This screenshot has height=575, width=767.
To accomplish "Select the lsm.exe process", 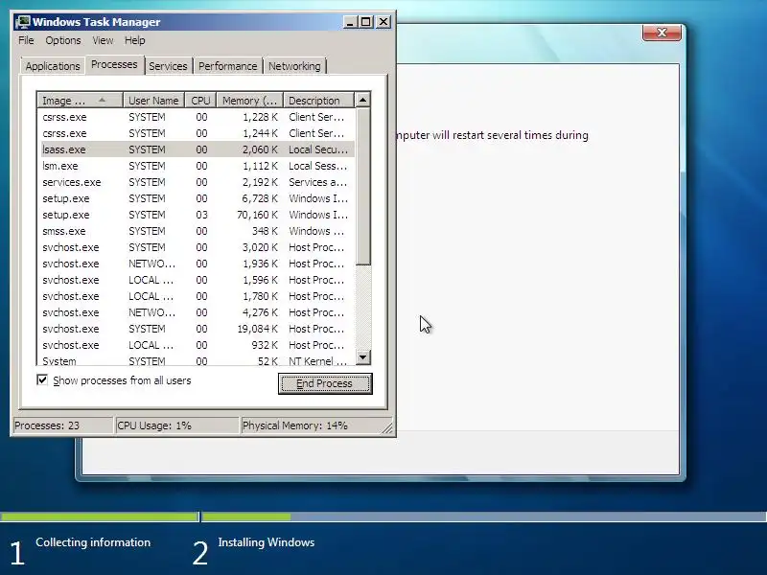I will (197, 166).
